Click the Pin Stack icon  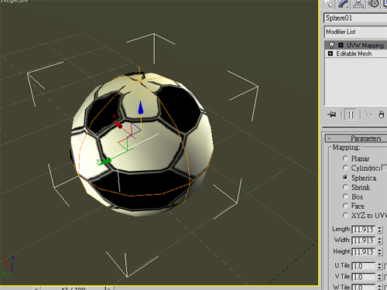click(x=332, y=114)
